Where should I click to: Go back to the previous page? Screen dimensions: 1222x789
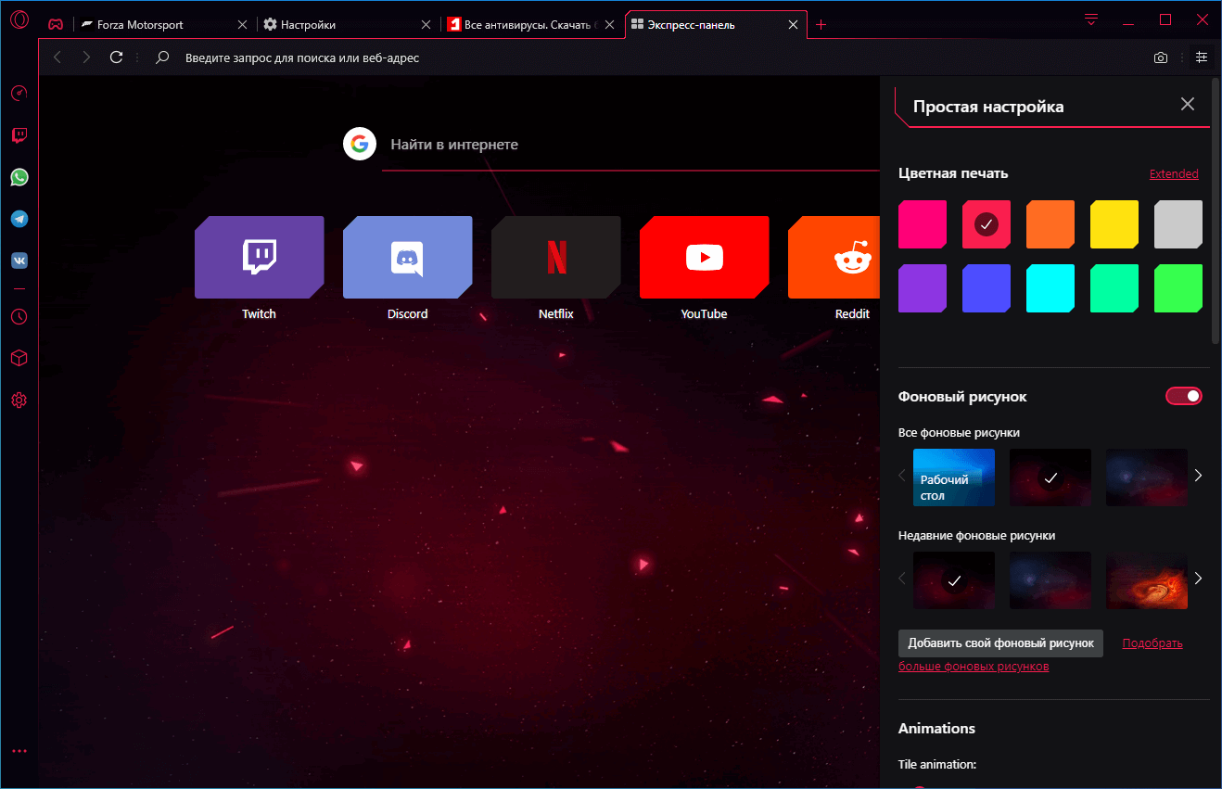[x=57, y=57]
